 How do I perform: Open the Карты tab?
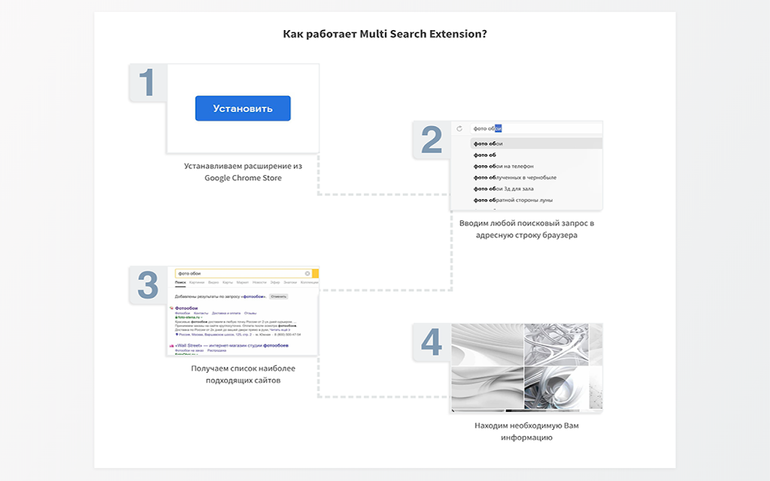coord(228,283)
